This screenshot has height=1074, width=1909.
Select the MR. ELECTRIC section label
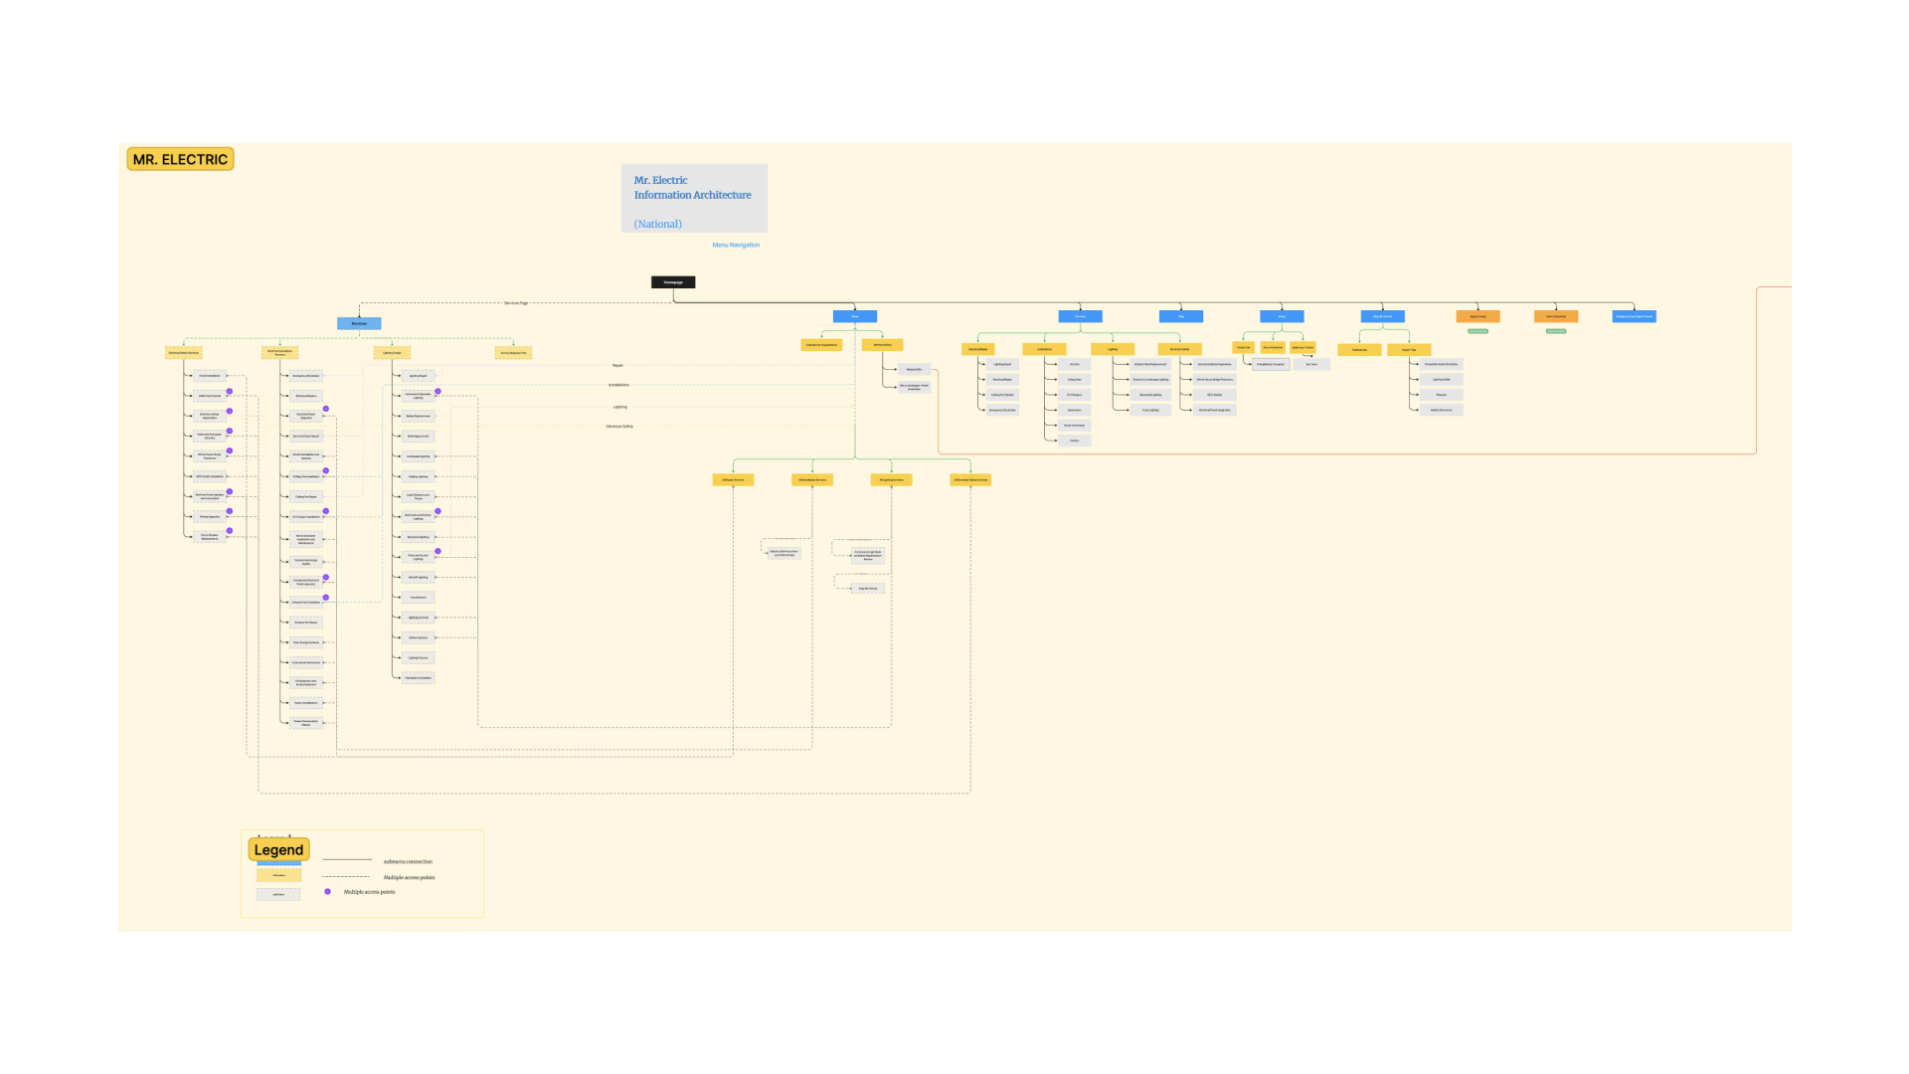coord(180,159)
